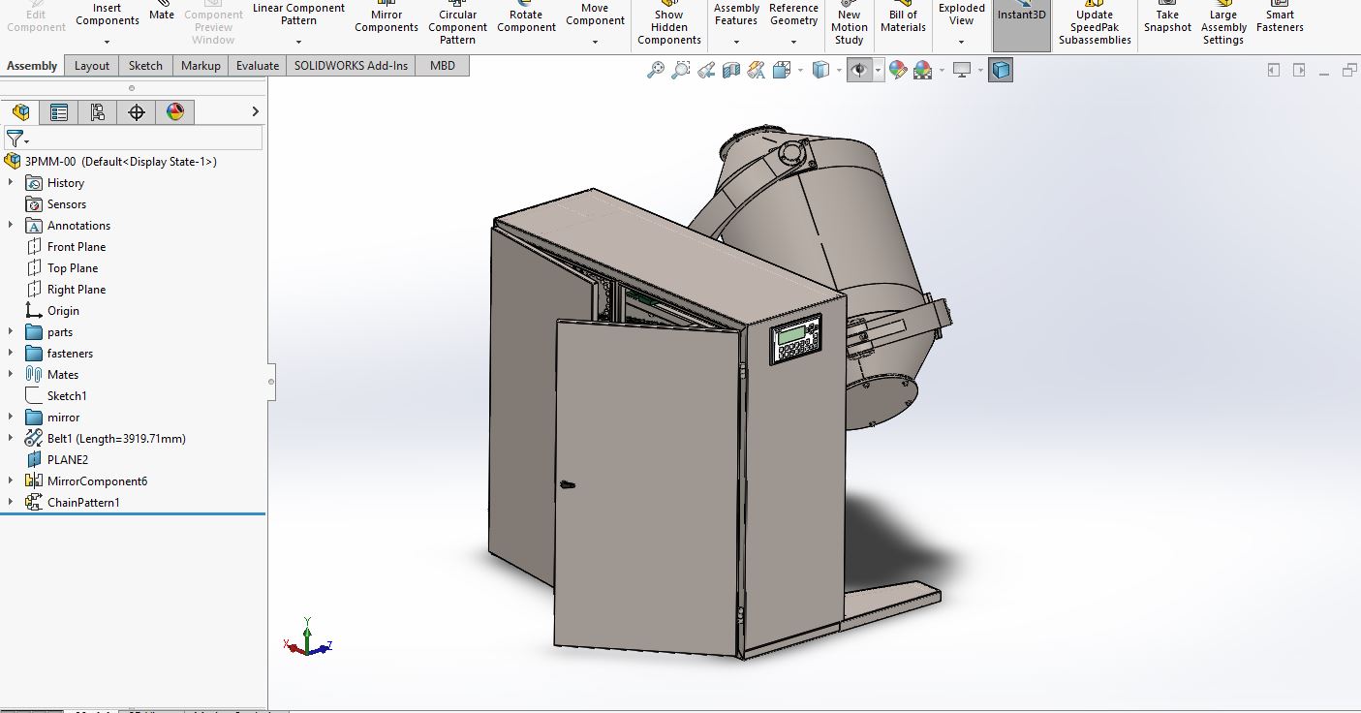1361x713 pixels.
Task: Expand the fasteners folder
Action: coord(11,354)
